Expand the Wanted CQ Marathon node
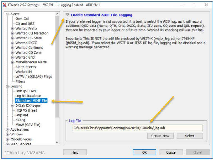This screenshot has width=214, height=160. tap(12, 33)
